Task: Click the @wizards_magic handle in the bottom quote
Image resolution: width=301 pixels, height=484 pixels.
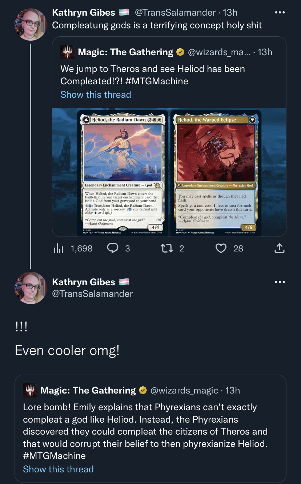Action: pos(184,390)
